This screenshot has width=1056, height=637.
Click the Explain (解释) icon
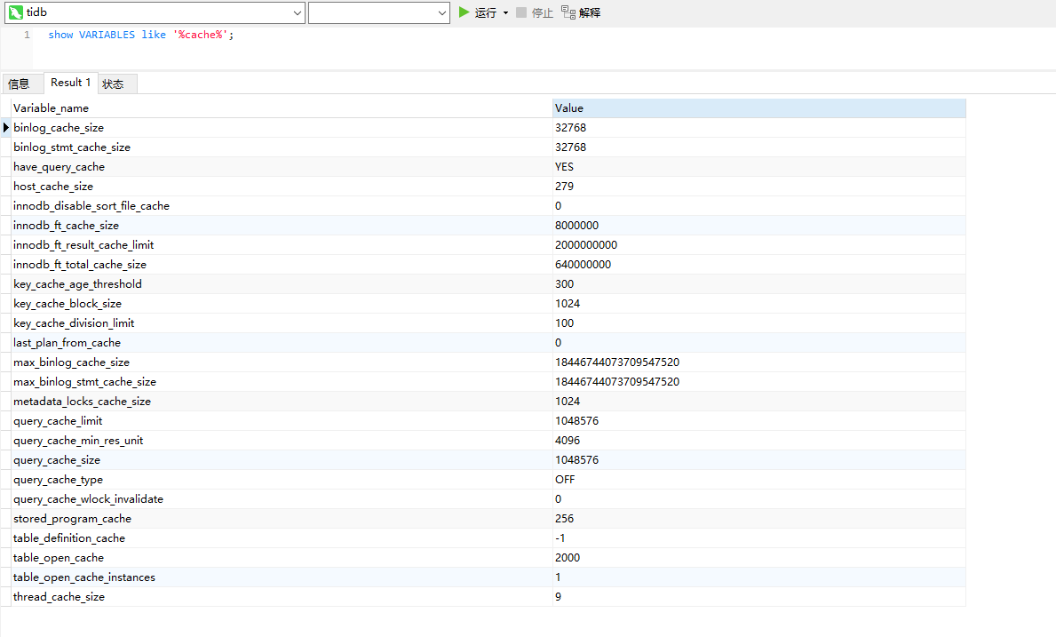tap(568, 12)
